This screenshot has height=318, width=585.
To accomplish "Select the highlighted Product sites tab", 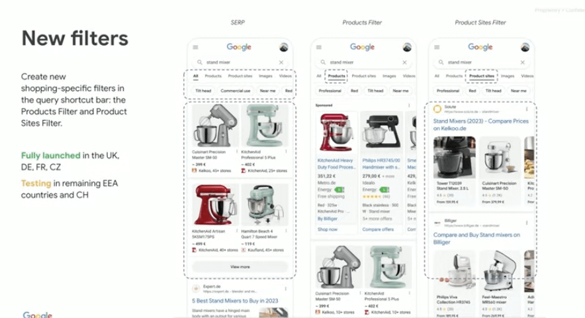I will tap(482, 76).
